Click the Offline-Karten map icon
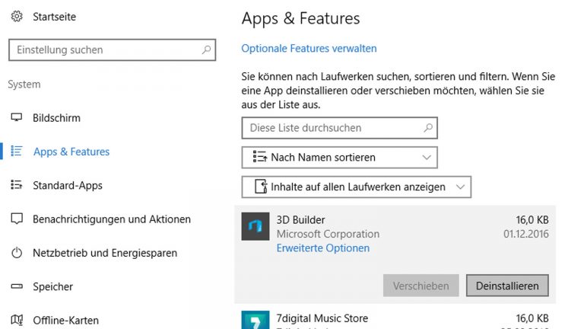Viewport: 584px width, 329px height. point(17,320)
